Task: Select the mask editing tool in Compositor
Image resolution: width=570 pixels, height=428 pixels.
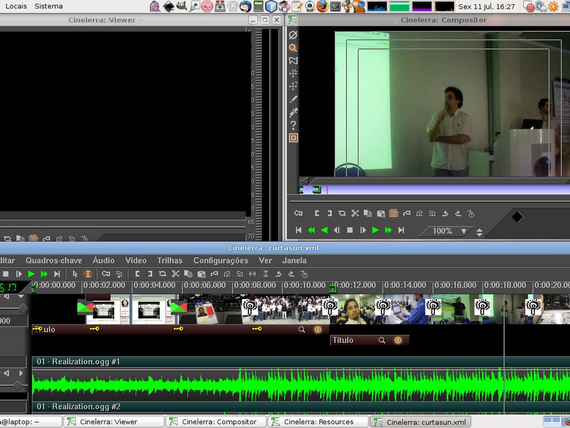Action: tap(293, 61)
